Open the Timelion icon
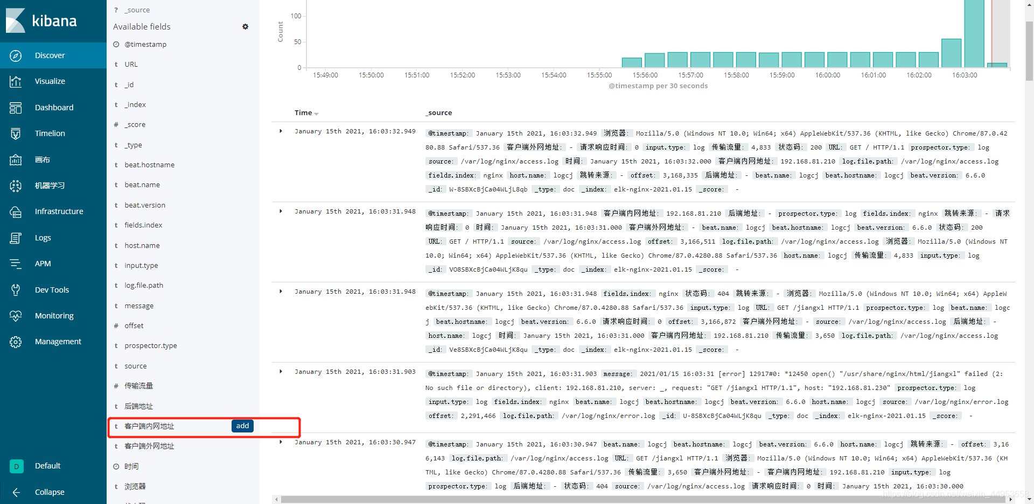 pyautogui.click(x=16, y=133)
